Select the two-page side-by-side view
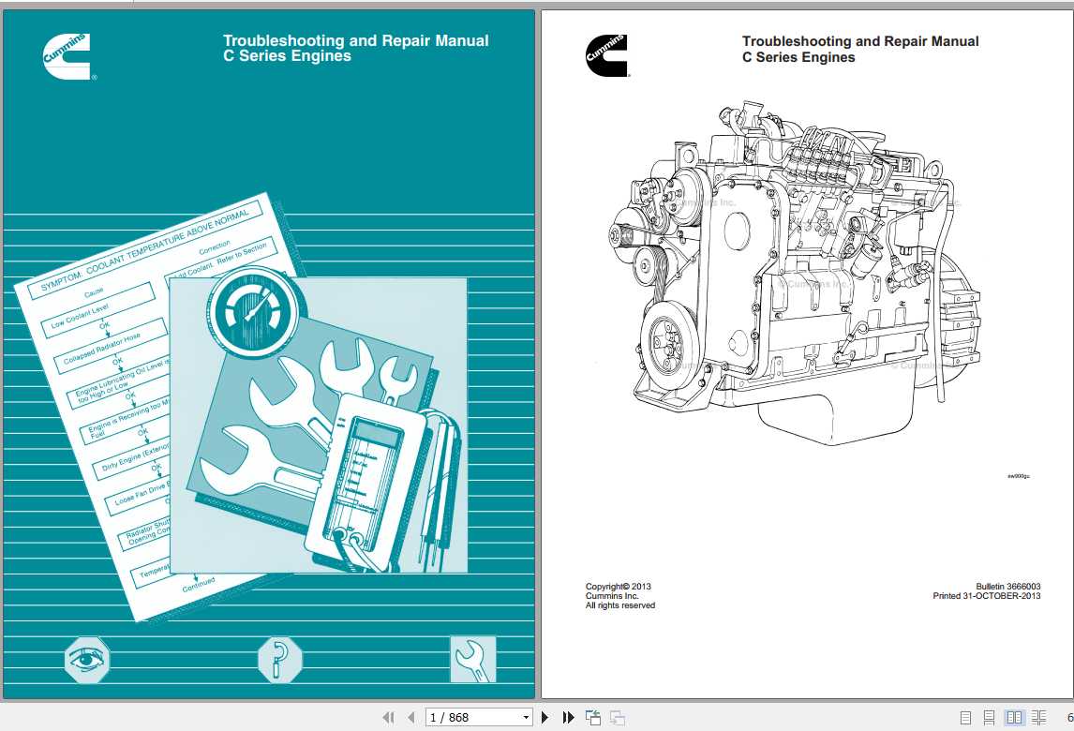Image resolution: width=1074 pixels, height=731 pixels. (1013, 717)
